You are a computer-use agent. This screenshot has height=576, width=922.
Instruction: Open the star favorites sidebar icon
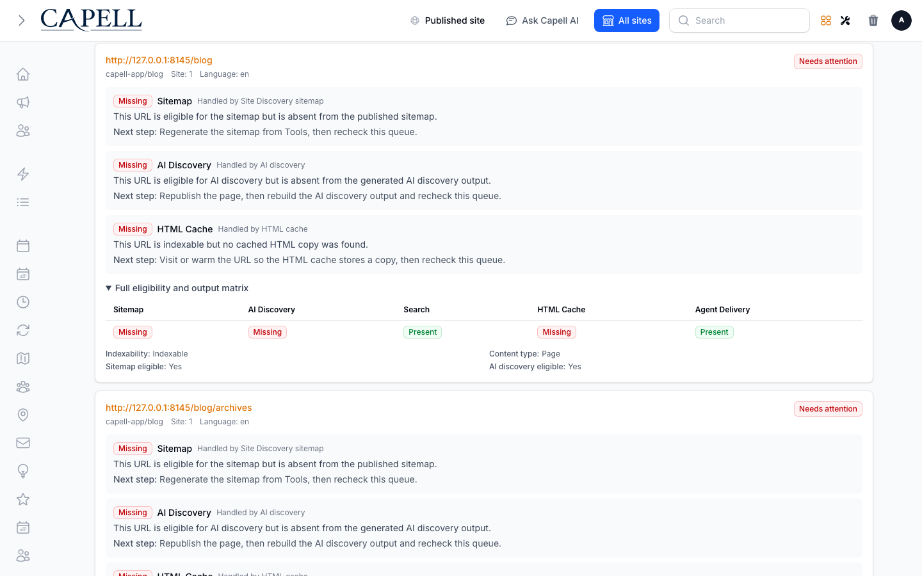[x=23, y=499]
